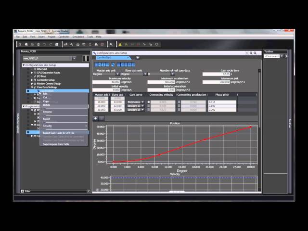Toggle connecting acceleration checkbox in 20.000 row
Image resolution: width=308 pixels, height=231 pixels.
(x=179, y=106)
